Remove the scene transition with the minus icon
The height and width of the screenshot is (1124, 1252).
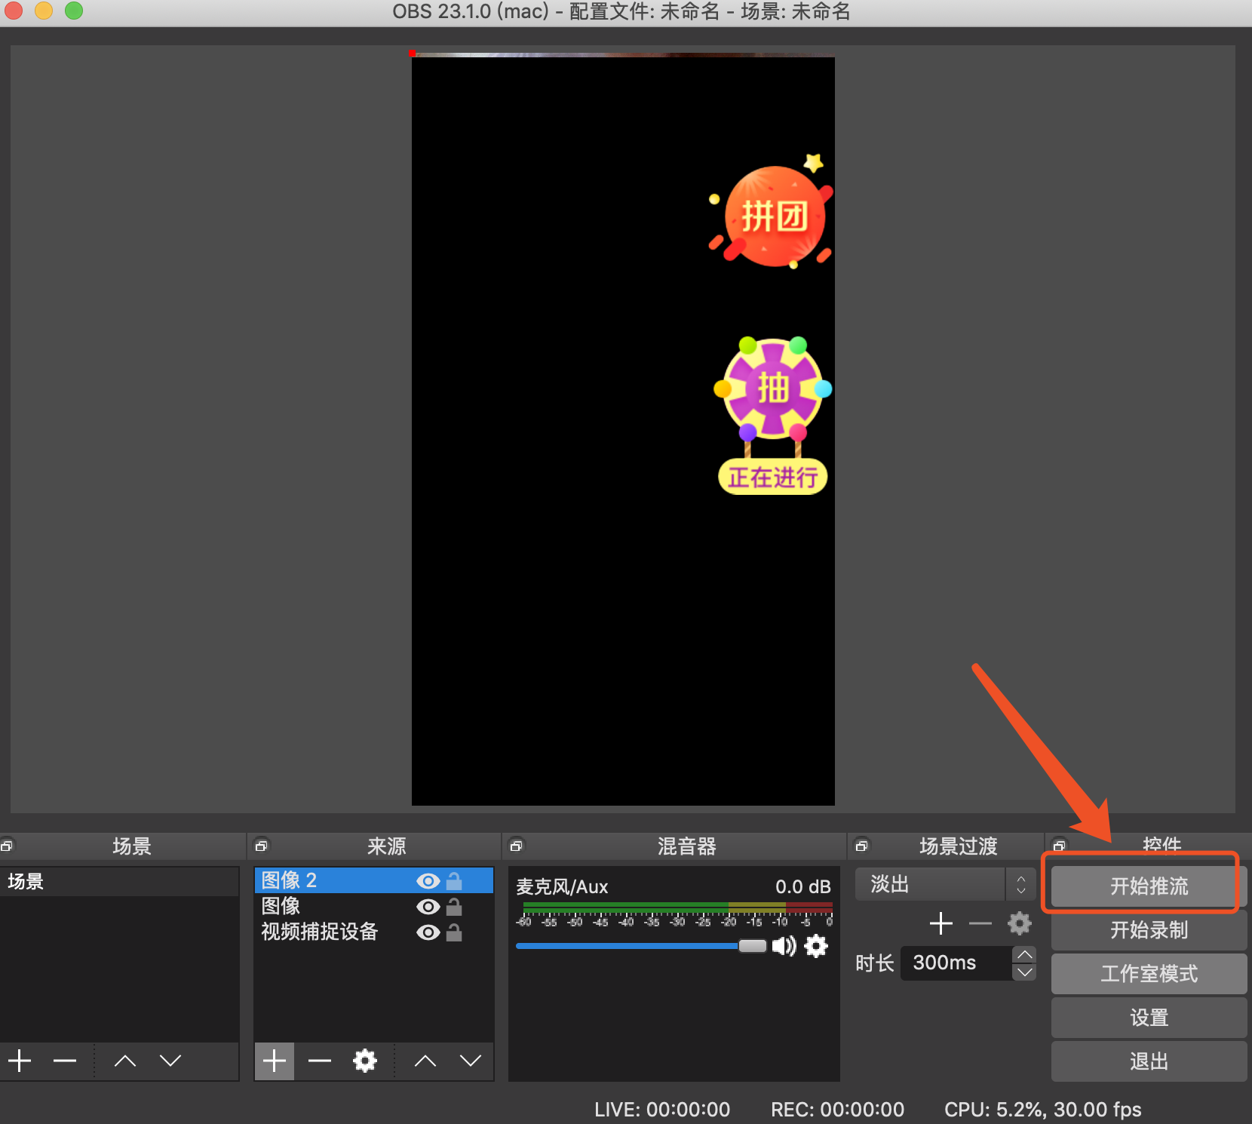980,923
